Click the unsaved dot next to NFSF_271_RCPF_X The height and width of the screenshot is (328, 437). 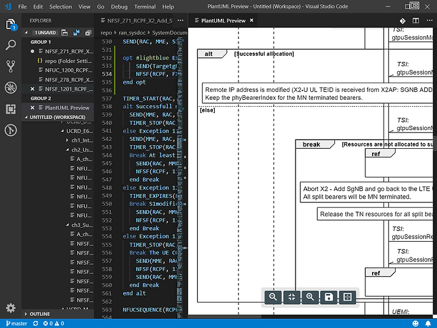point(32,51)
